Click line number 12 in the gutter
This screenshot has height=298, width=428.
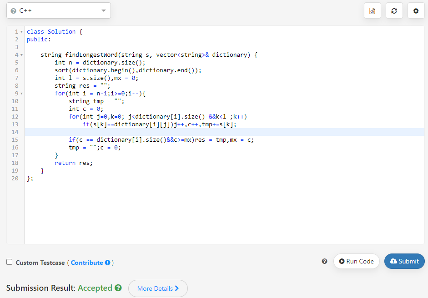[15, 116]
